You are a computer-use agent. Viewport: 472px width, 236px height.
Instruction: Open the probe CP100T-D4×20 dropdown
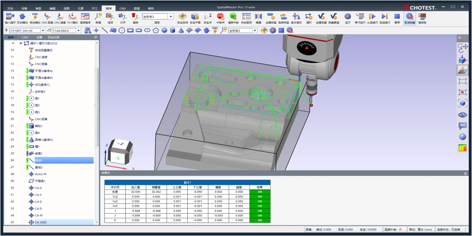(43, 30)
